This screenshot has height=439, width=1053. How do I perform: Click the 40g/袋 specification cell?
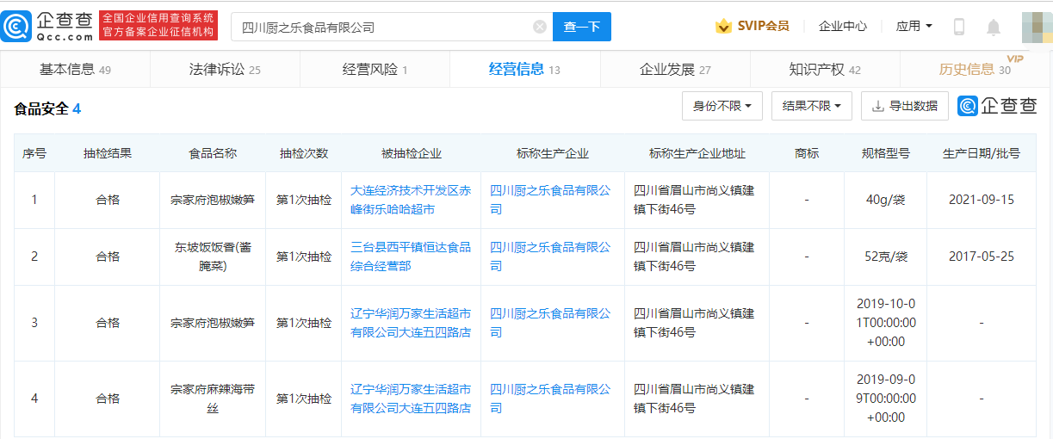tap(886, 200)
